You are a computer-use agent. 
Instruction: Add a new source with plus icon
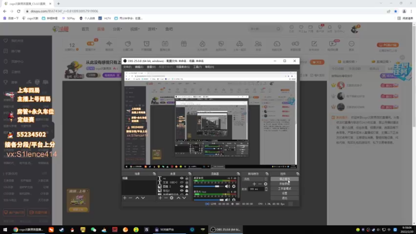(160, 198)
